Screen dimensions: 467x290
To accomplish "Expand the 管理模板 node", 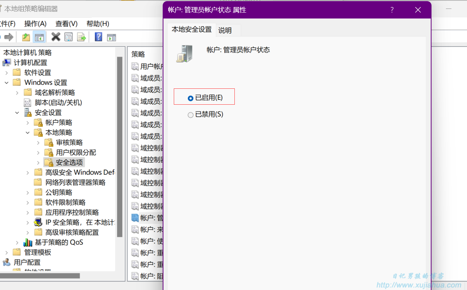I will click(6, 252).
